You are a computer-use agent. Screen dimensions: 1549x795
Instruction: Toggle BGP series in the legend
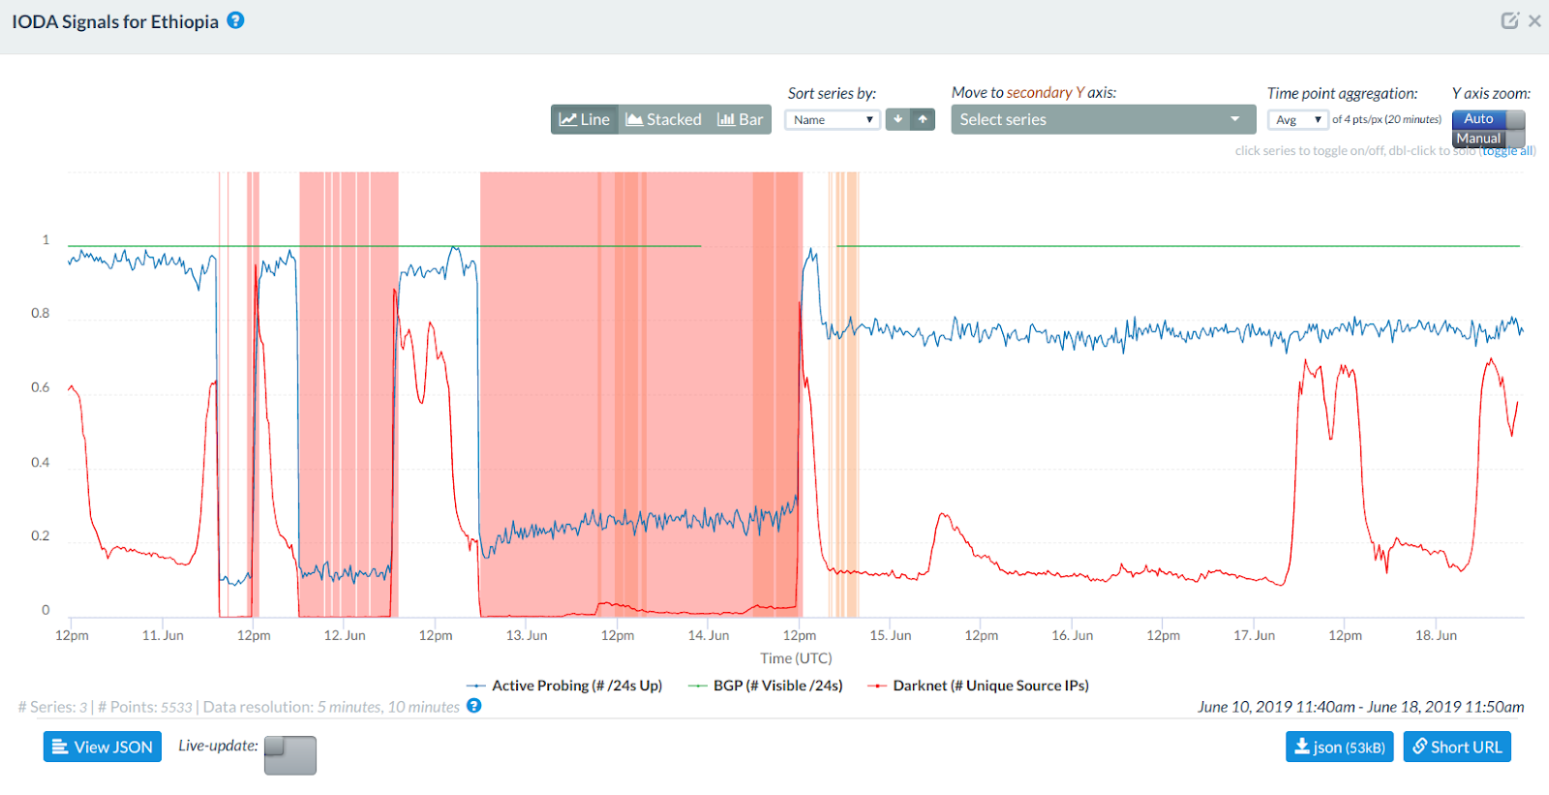[776, 686]
